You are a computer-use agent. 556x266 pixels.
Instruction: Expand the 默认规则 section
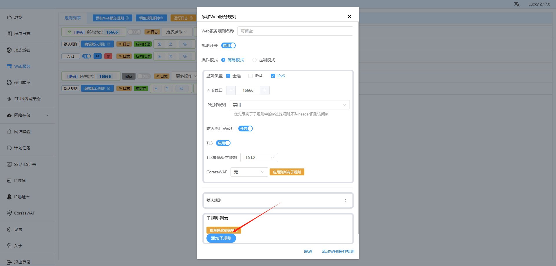pyautogui.click(x=278, y=200)
